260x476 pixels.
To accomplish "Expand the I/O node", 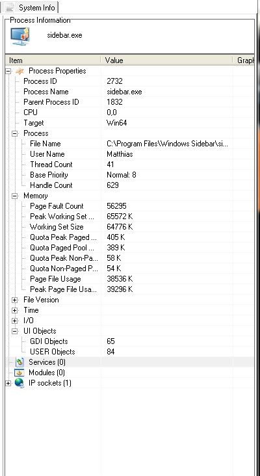I will 14,321.
